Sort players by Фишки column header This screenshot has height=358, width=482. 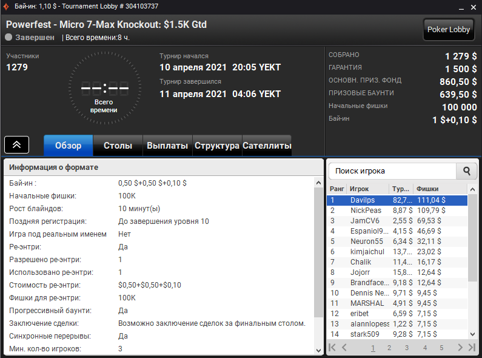click(x=440, y=189)
